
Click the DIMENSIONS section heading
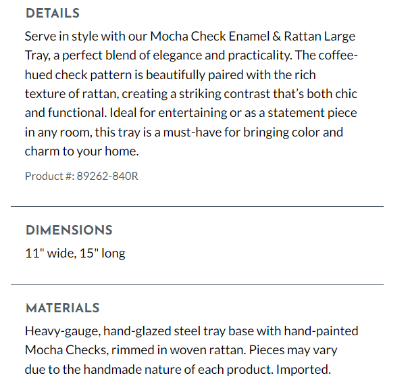tap(69, 231)
